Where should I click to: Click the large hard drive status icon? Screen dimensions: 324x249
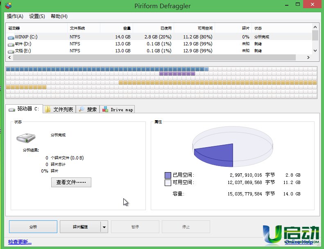pos(26,138)
